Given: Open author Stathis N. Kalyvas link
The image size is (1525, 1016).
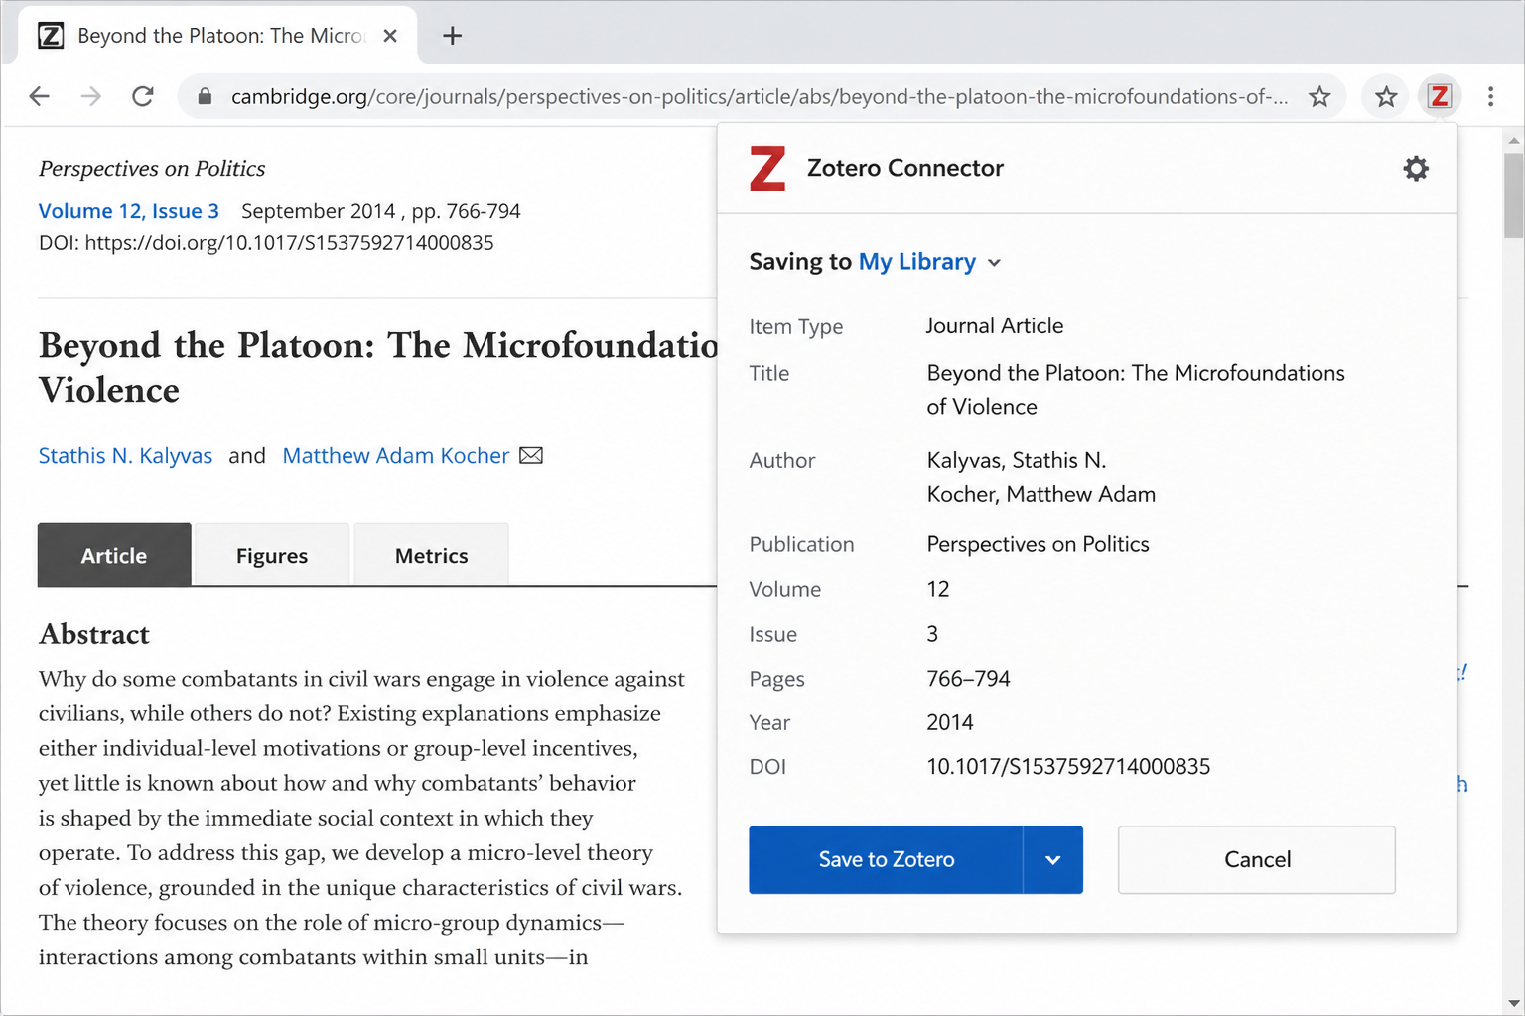Looking at the screenshot, I should point(125,455).
